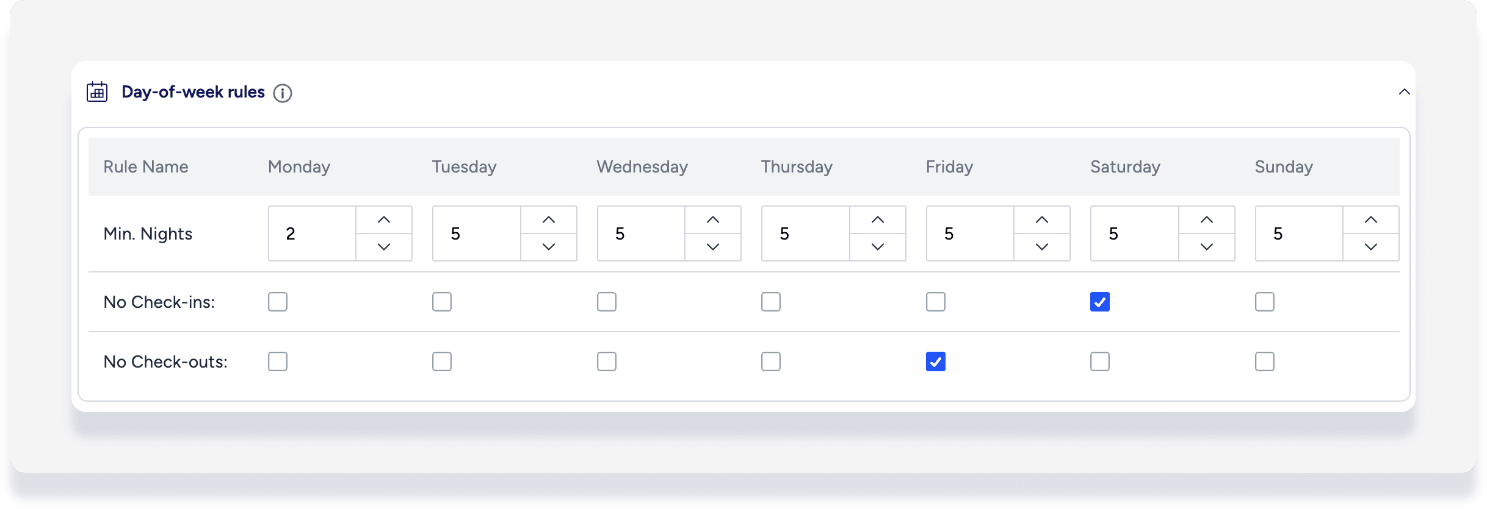The image size is (1487, 509).
Task: Uncheck No Check-ins for Saturday
Action: [x=1100, y=302]
